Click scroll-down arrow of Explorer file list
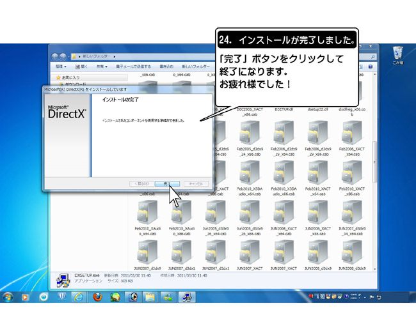The height and width of the screenshot is (324, 416). point(374,269)
